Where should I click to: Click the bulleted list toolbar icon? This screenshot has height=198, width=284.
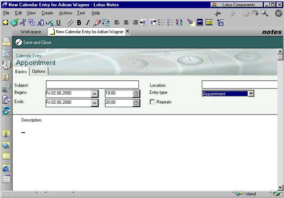click(161, 23)
